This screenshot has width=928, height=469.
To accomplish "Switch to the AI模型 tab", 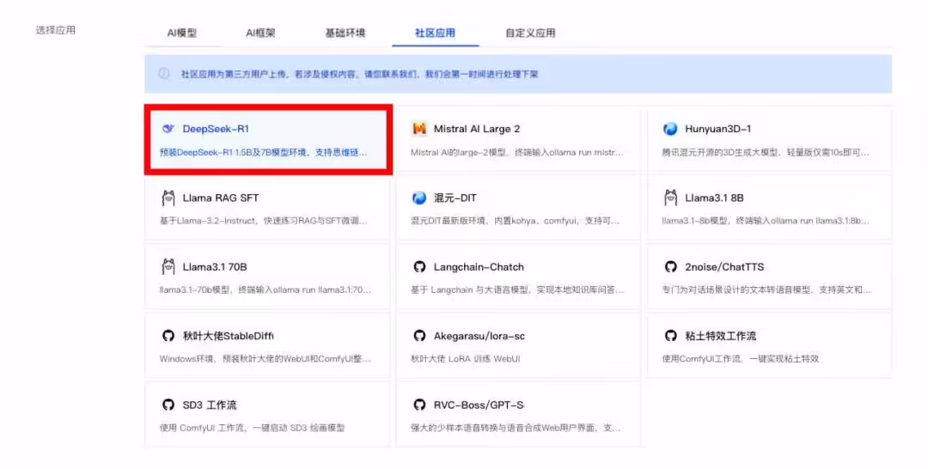I will [x=181, y=33].
